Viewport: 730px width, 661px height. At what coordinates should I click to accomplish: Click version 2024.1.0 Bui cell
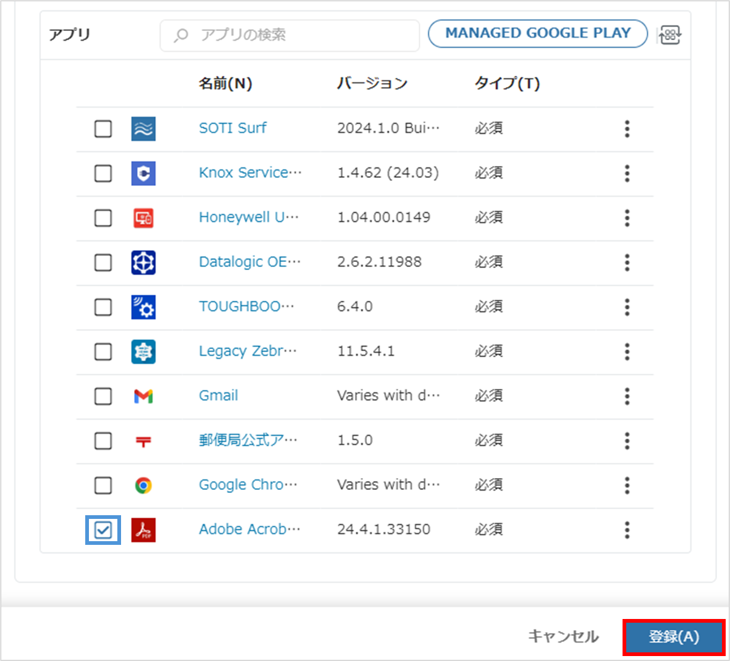click(x=388, y=128)
